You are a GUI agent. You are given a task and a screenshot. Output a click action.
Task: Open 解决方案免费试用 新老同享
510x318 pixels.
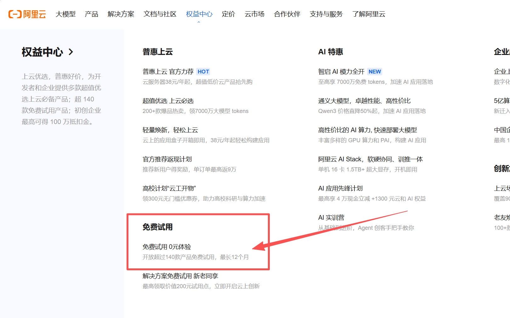point(180,276)
